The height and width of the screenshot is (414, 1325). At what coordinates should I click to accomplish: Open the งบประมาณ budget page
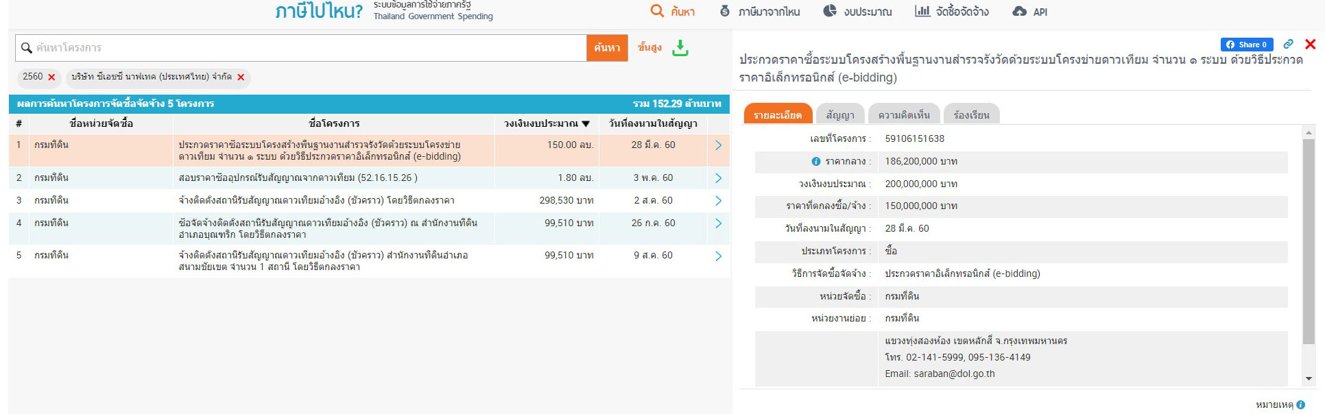tap(858, 12)
